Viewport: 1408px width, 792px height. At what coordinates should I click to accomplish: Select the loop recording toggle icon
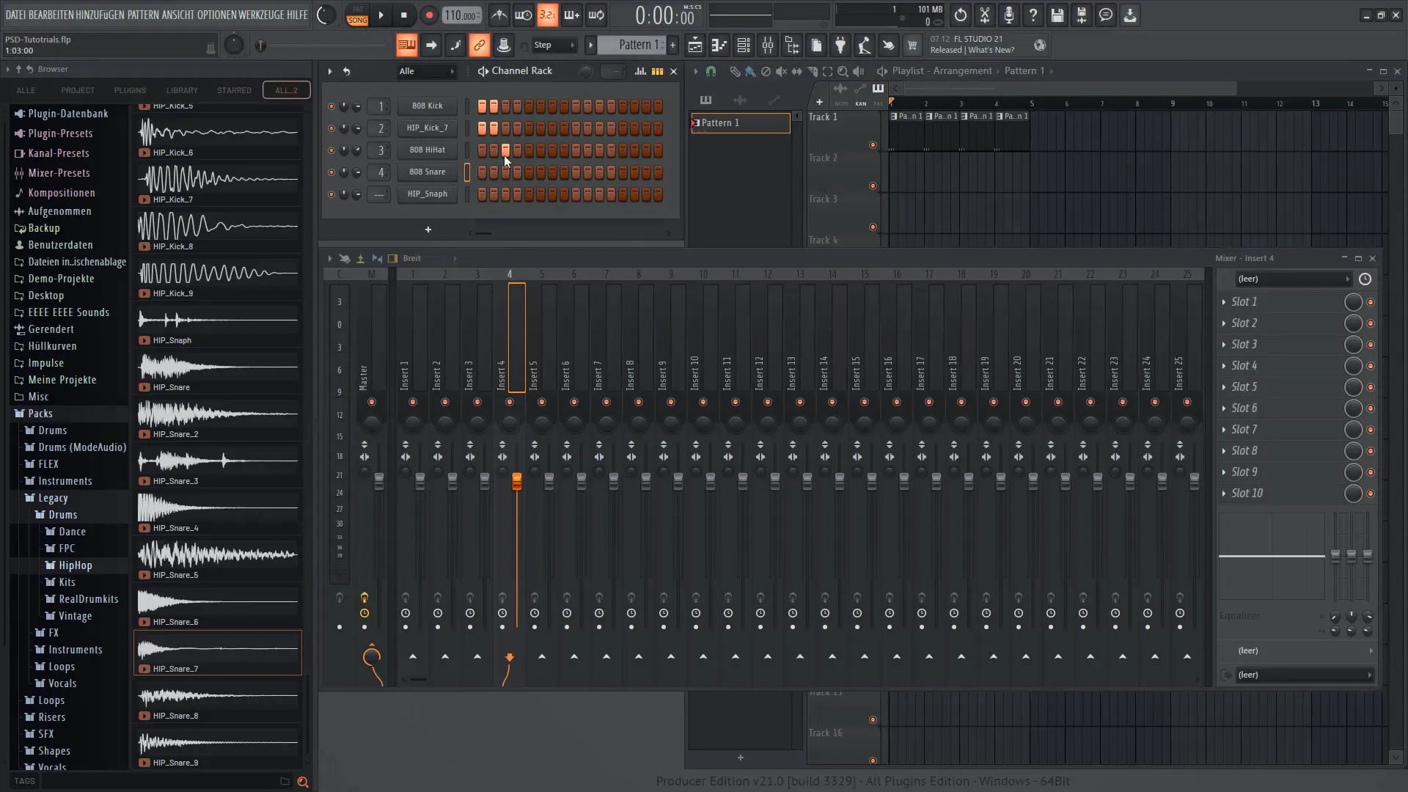click(598, 15)
